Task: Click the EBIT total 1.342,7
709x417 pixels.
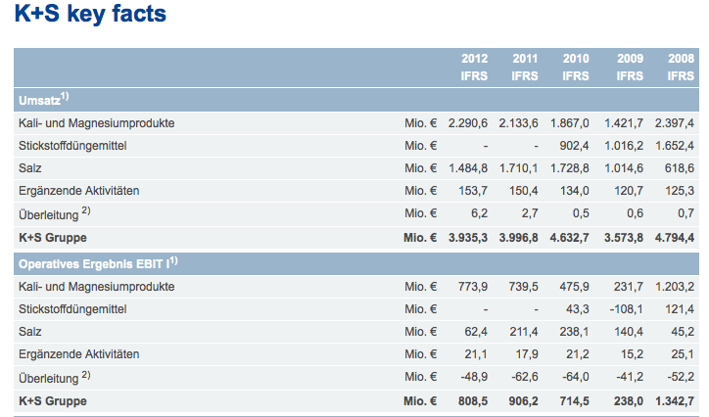Action: (675, 401)
